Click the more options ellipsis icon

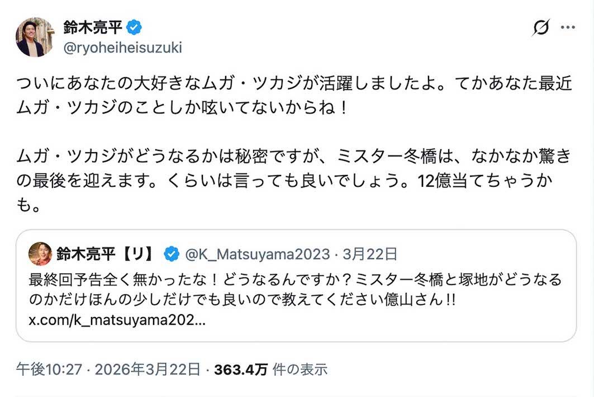pos(568,26)
